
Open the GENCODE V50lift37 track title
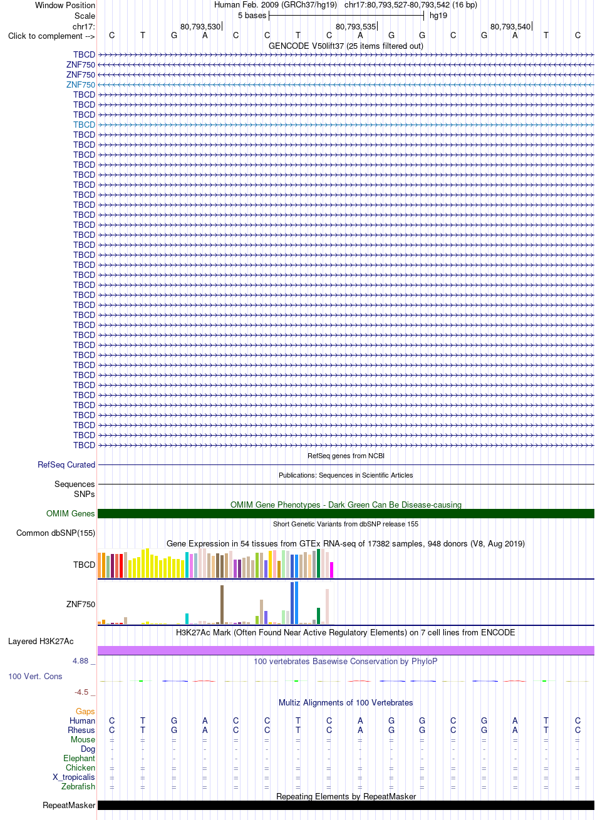click(346, 46)
